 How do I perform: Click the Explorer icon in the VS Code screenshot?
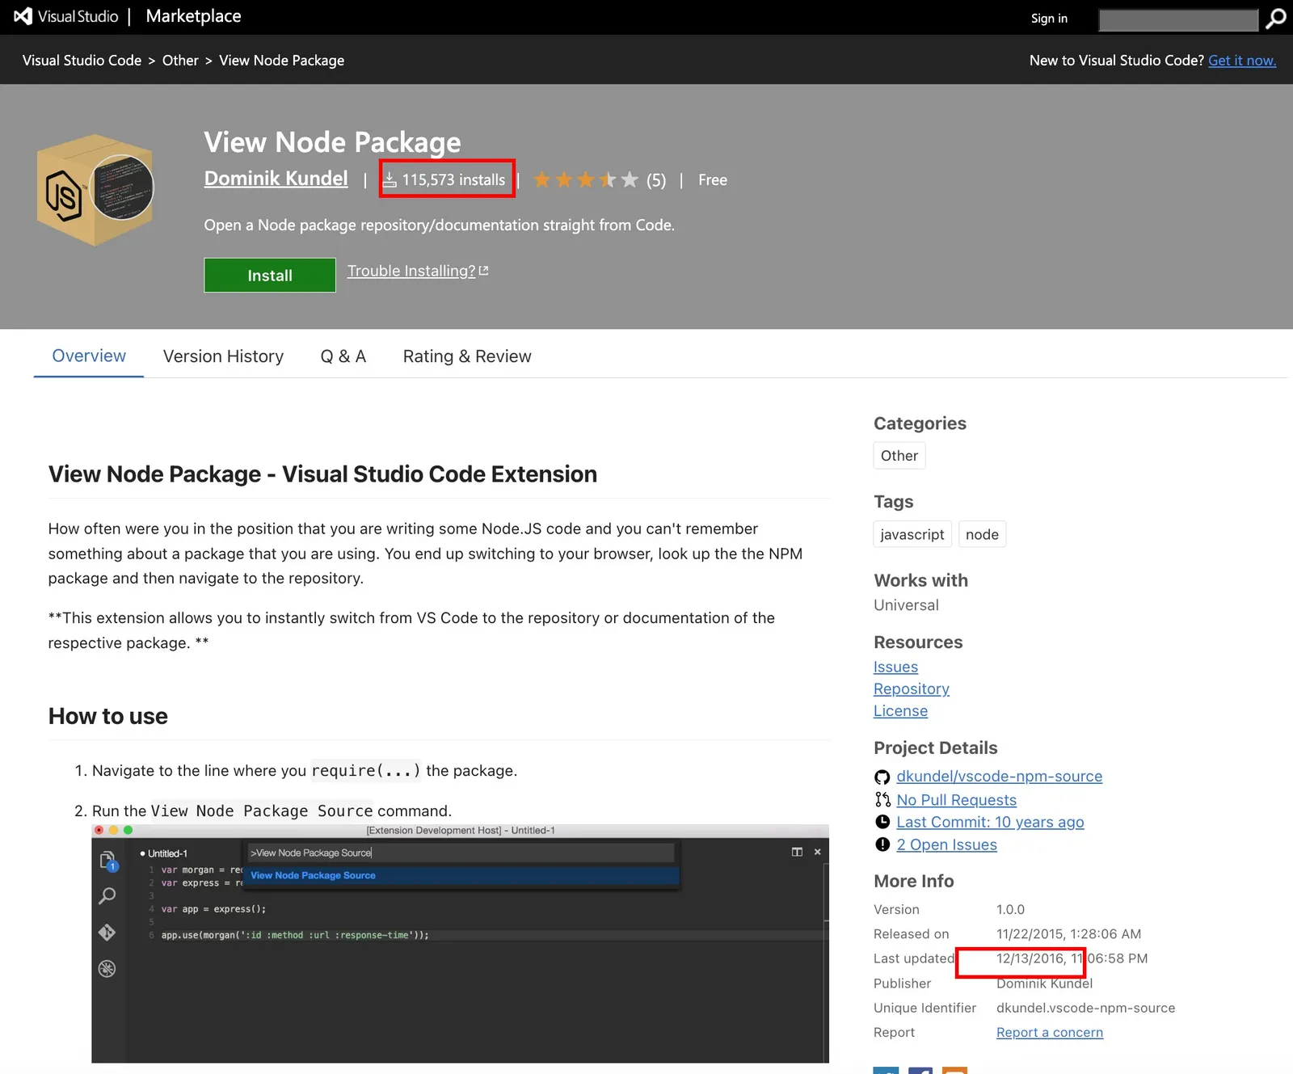pyautogui.click(x=107, y=861)
